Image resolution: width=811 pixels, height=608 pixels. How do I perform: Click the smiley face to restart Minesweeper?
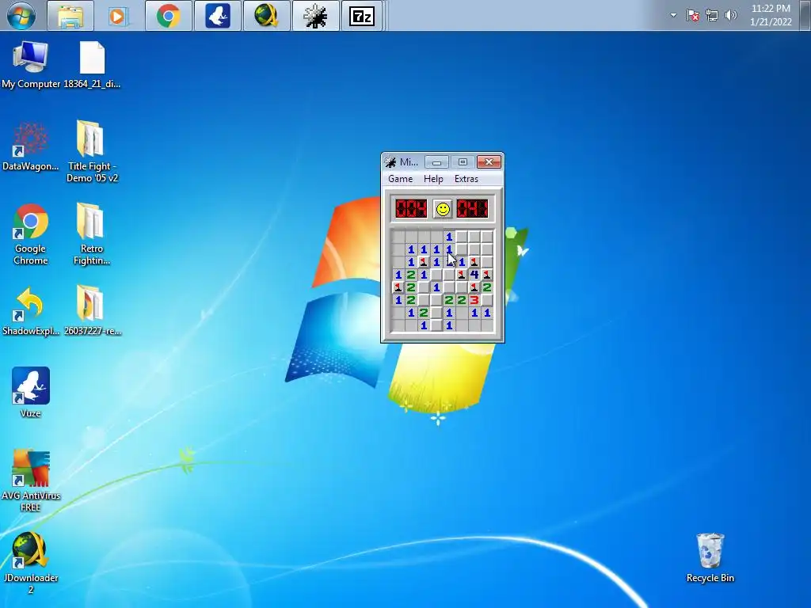[x=443, y=209]
